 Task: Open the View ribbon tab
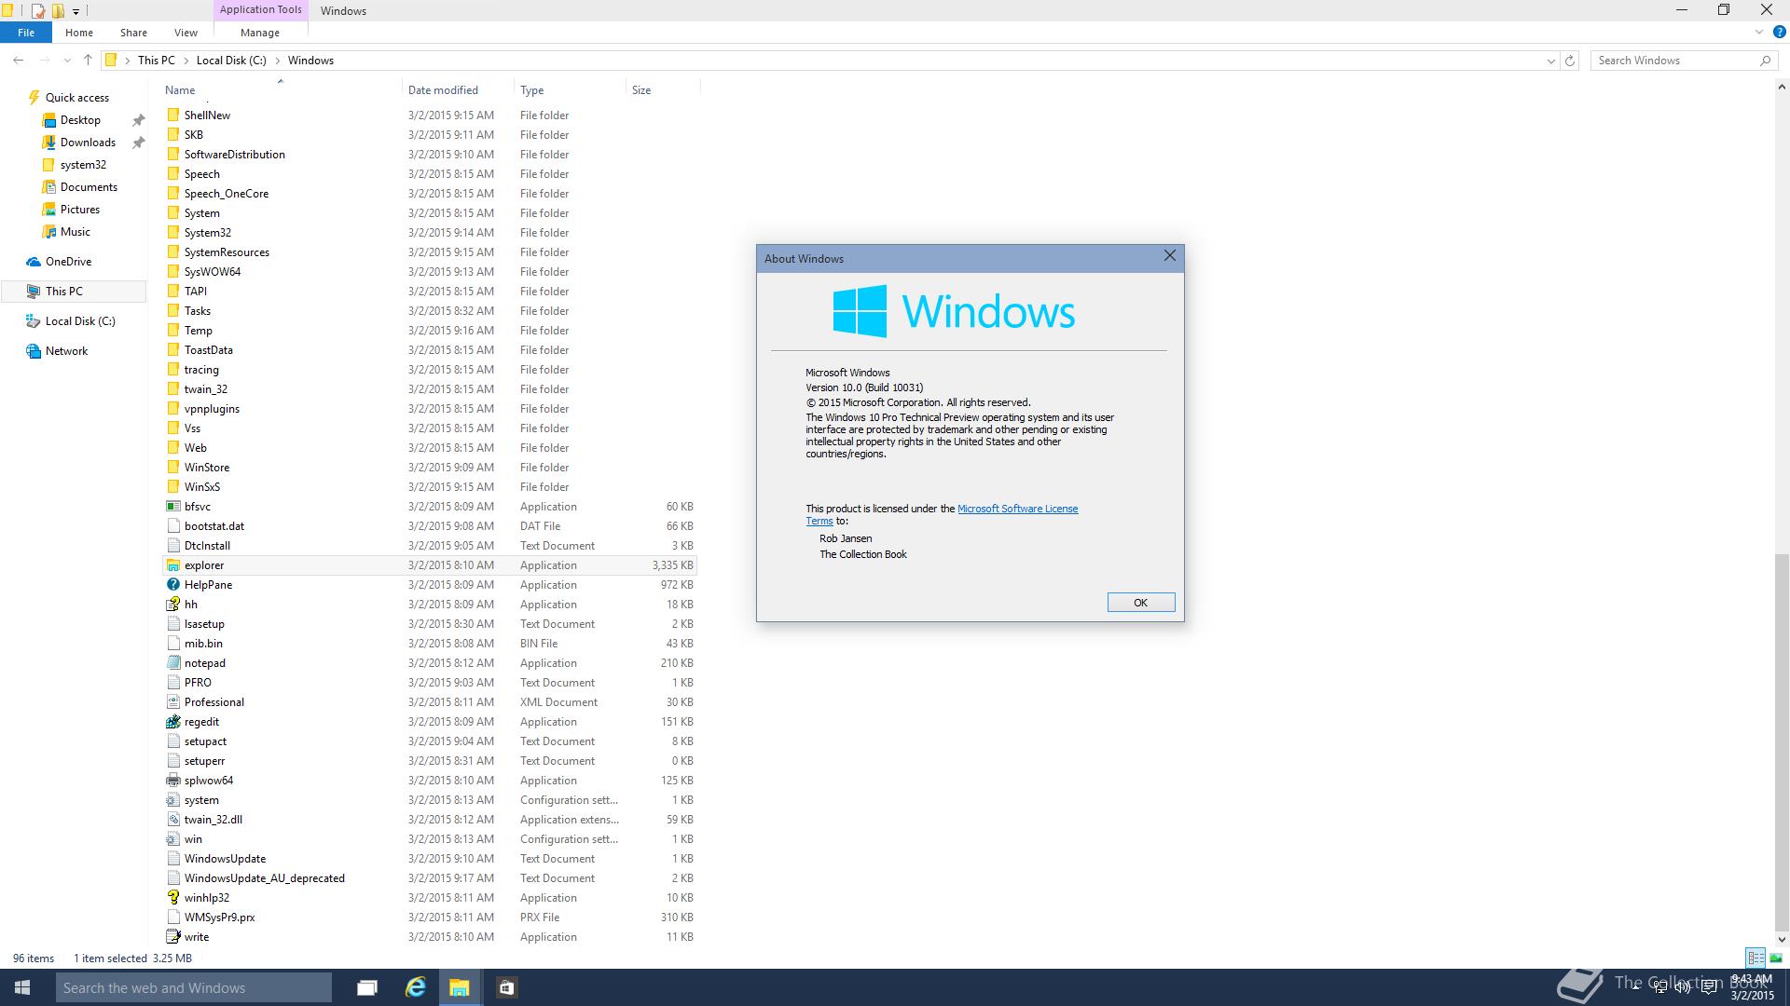pyautogui.click(x=186, y=33)
